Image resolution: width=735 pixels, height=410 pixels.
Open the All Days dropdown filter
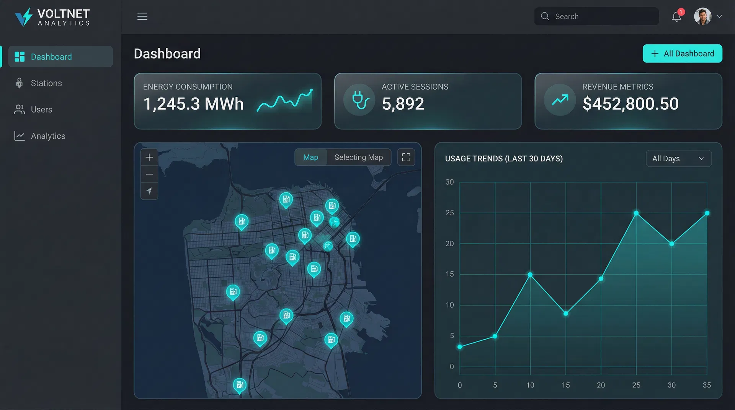678,158
